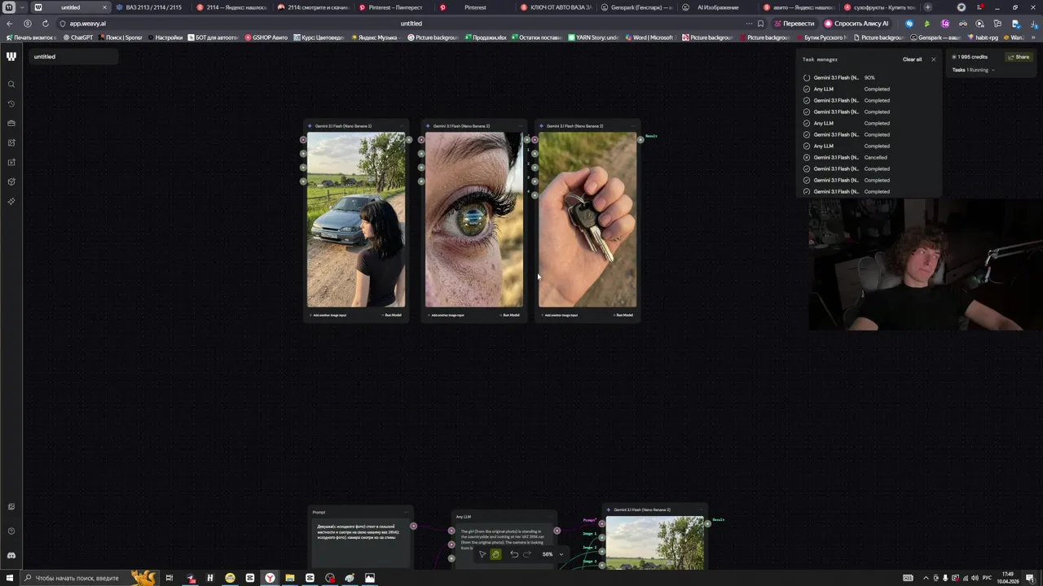Open help icon in left sidebar bottom
1043x586 pixels.
pyautogui.click(x=11, y=531)
